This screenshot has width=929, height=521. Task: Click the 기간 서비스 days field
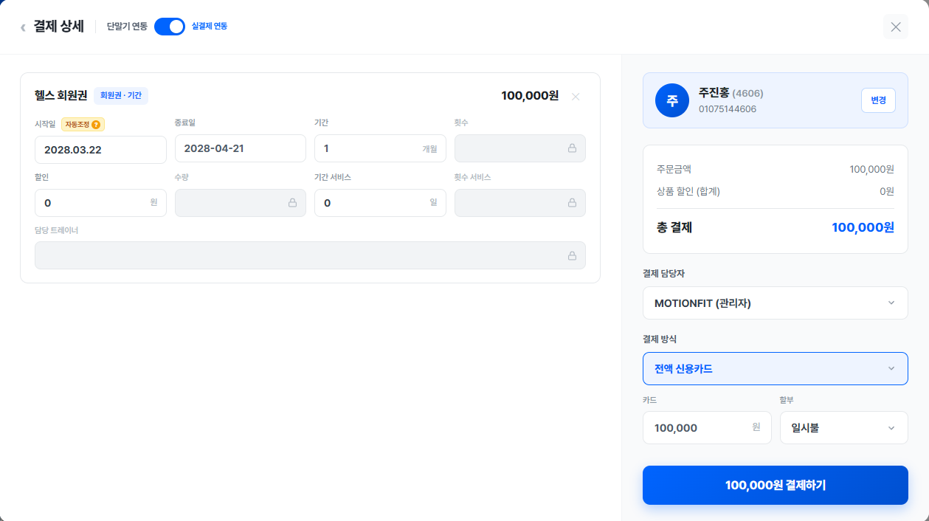[x=380, y=203]
